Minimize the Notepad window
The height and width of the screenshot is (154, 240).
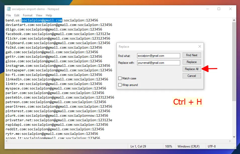(x=208, y=9)
